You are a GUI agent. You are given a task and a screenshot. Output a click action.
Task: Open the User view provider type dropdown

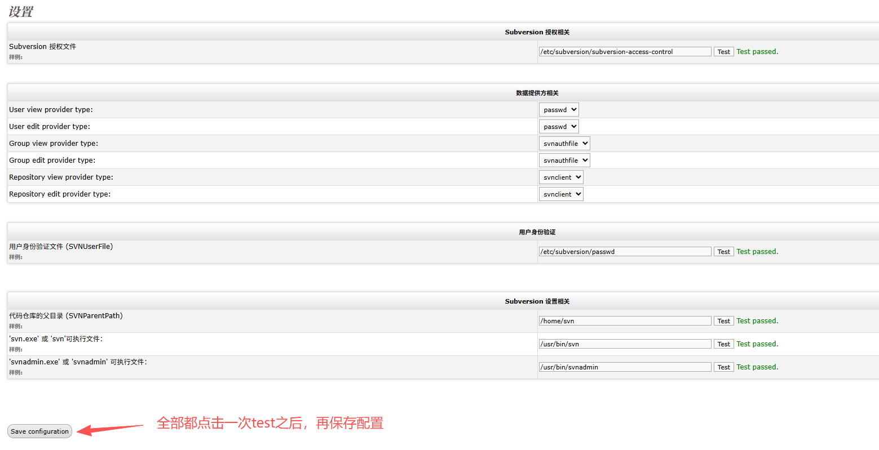pos(558,109)
